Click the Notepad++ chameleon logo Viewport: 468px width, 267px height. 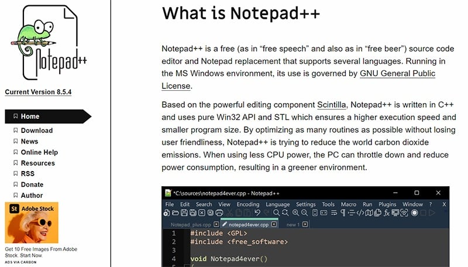[x=49, y=42]
